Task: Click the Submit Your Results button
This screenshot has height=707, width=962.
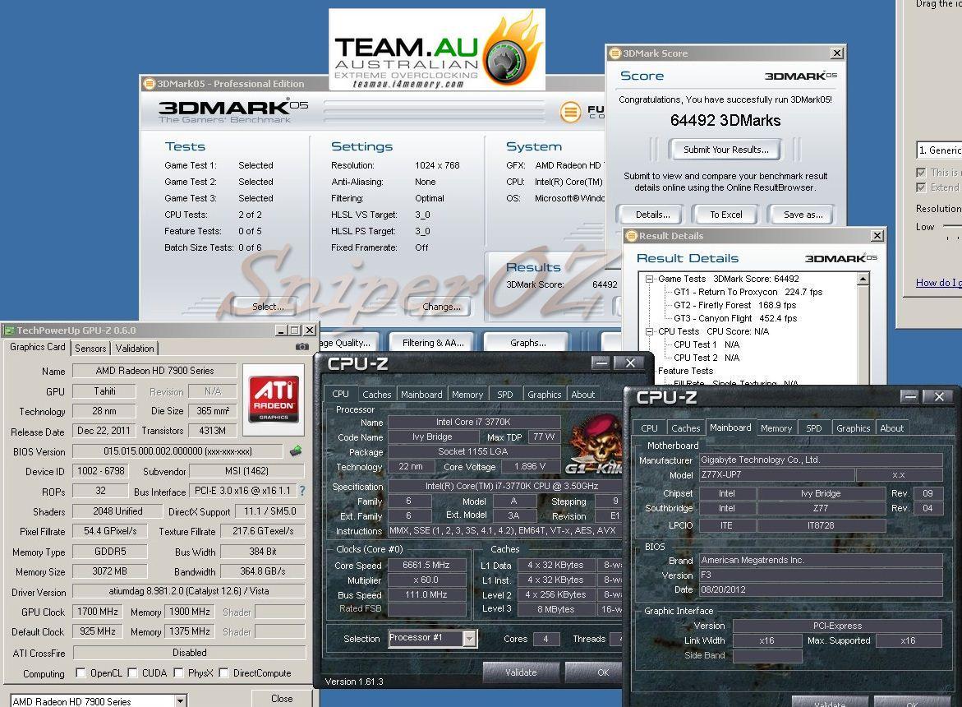Action: pyautogui.click(x=725, y=149)
